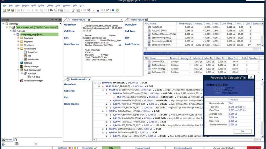266x149 pixels.
Task: Open the File menu
Action: point(5,6)
